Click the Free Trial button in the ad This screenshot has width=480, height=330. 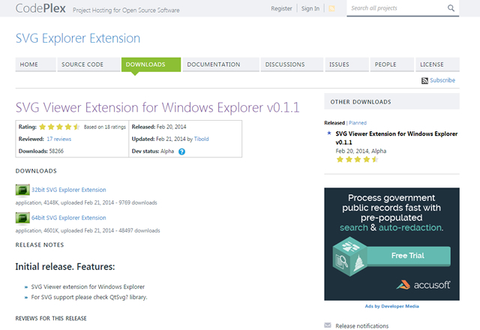click(x=408, y=256)
